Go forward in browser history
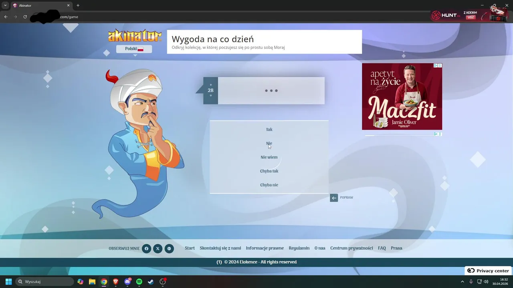Image resolution: width=513 pixels, height=288 pixels. [15, 17]
